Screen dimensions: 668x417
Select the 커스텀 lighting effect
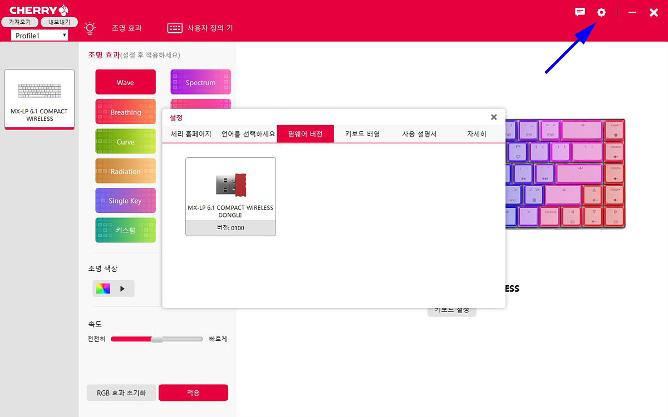(125, 230)
